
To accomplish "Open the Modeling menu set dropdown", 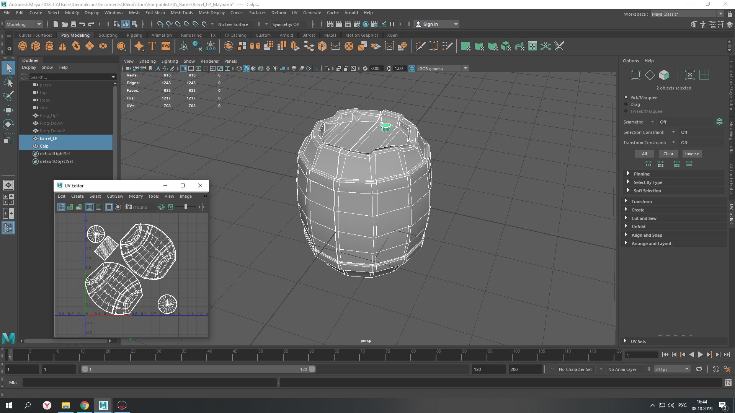I will [24, 24].
